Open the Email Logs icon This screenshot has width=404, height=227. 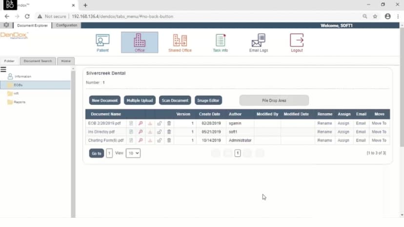pyautogui.click(x=259, y=43)
